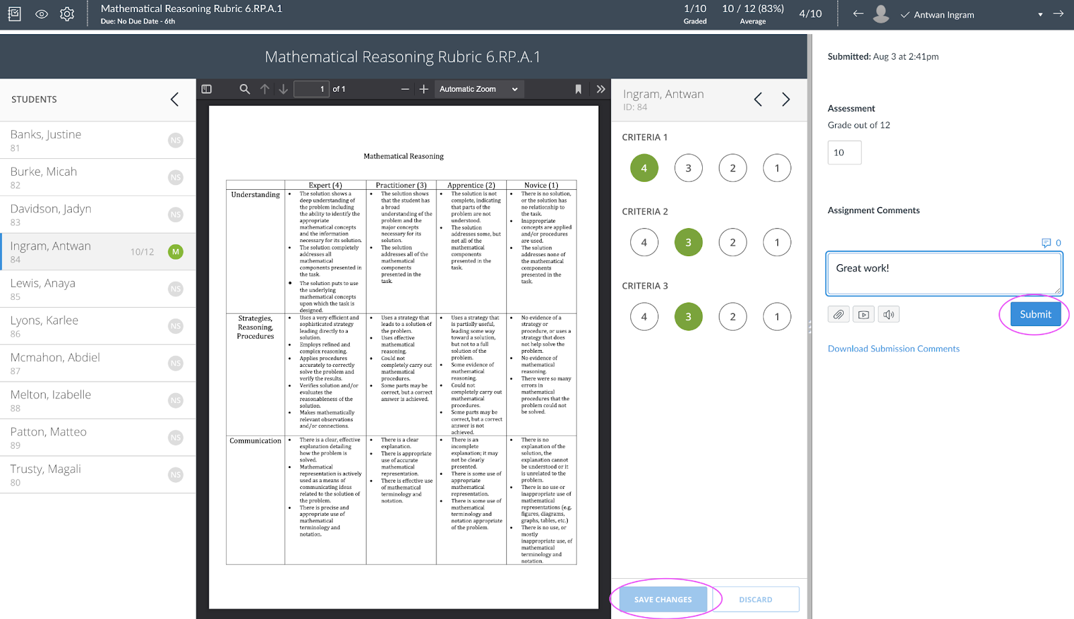Image resolution: width=1074 pixels, height=619 pixels.
Task: Click the comment count bubble icon
Action: click(x=1046, y=243)
